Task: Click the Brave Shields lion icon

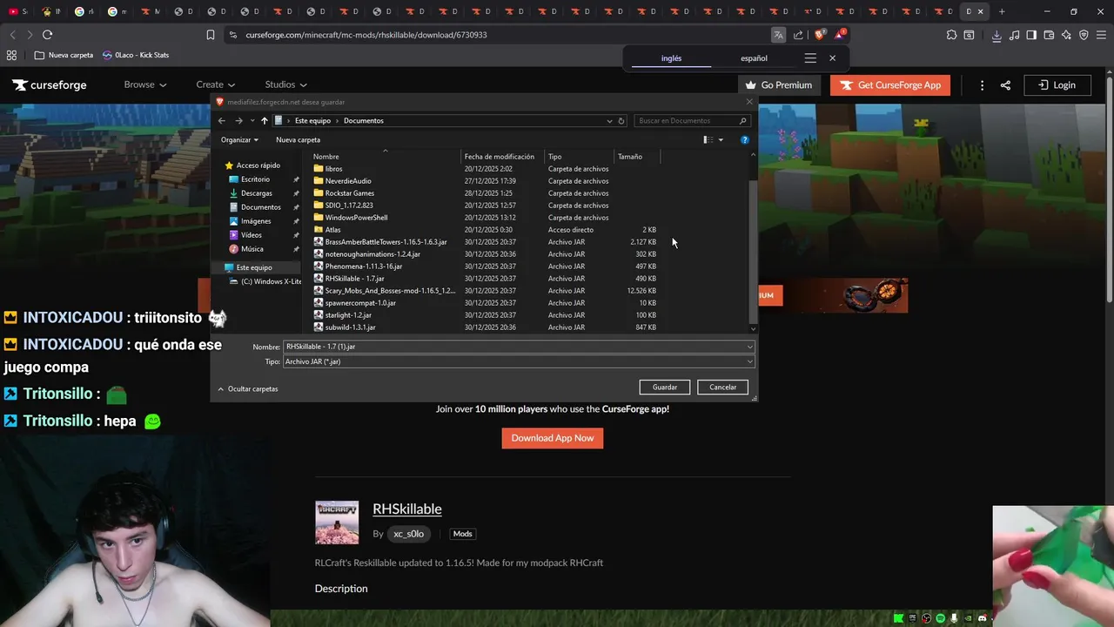Action: (x=820, y=35)
